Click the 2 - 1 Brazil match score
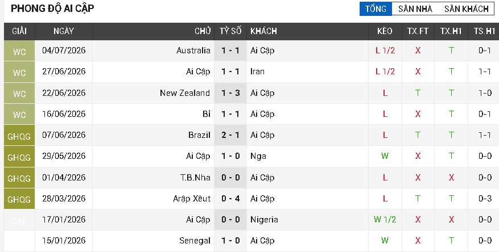The image size is (499, 252). click(x=230, y=135)
